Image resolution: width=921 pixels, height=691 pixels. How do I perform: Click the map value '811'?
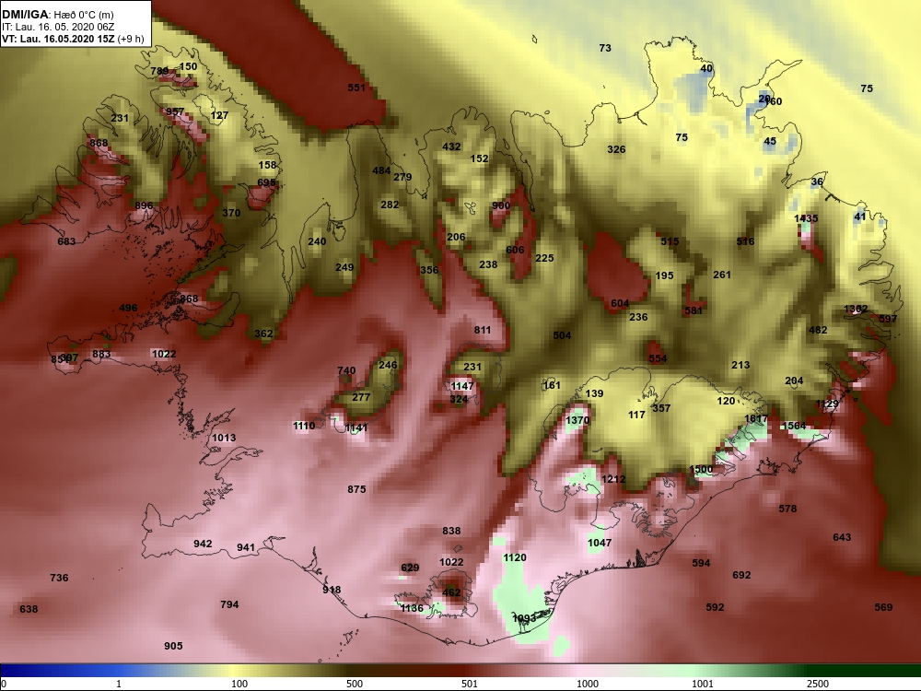click(483, 330)
